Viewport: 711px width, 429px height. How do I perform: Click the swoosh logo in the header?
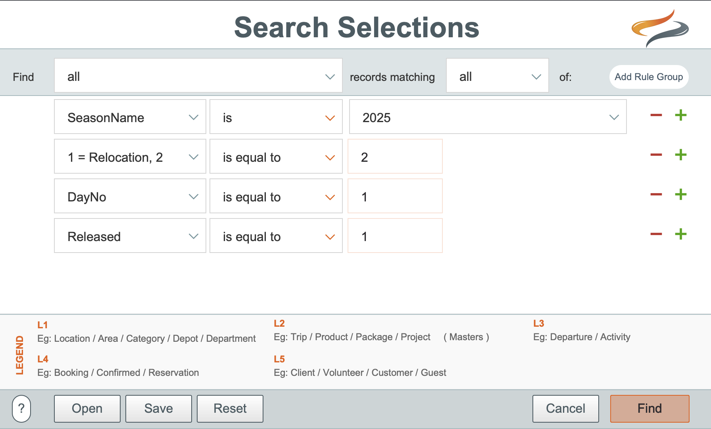[660, 29]
